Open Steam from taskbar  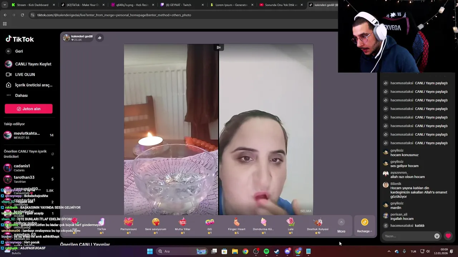(x=277, y=251)
